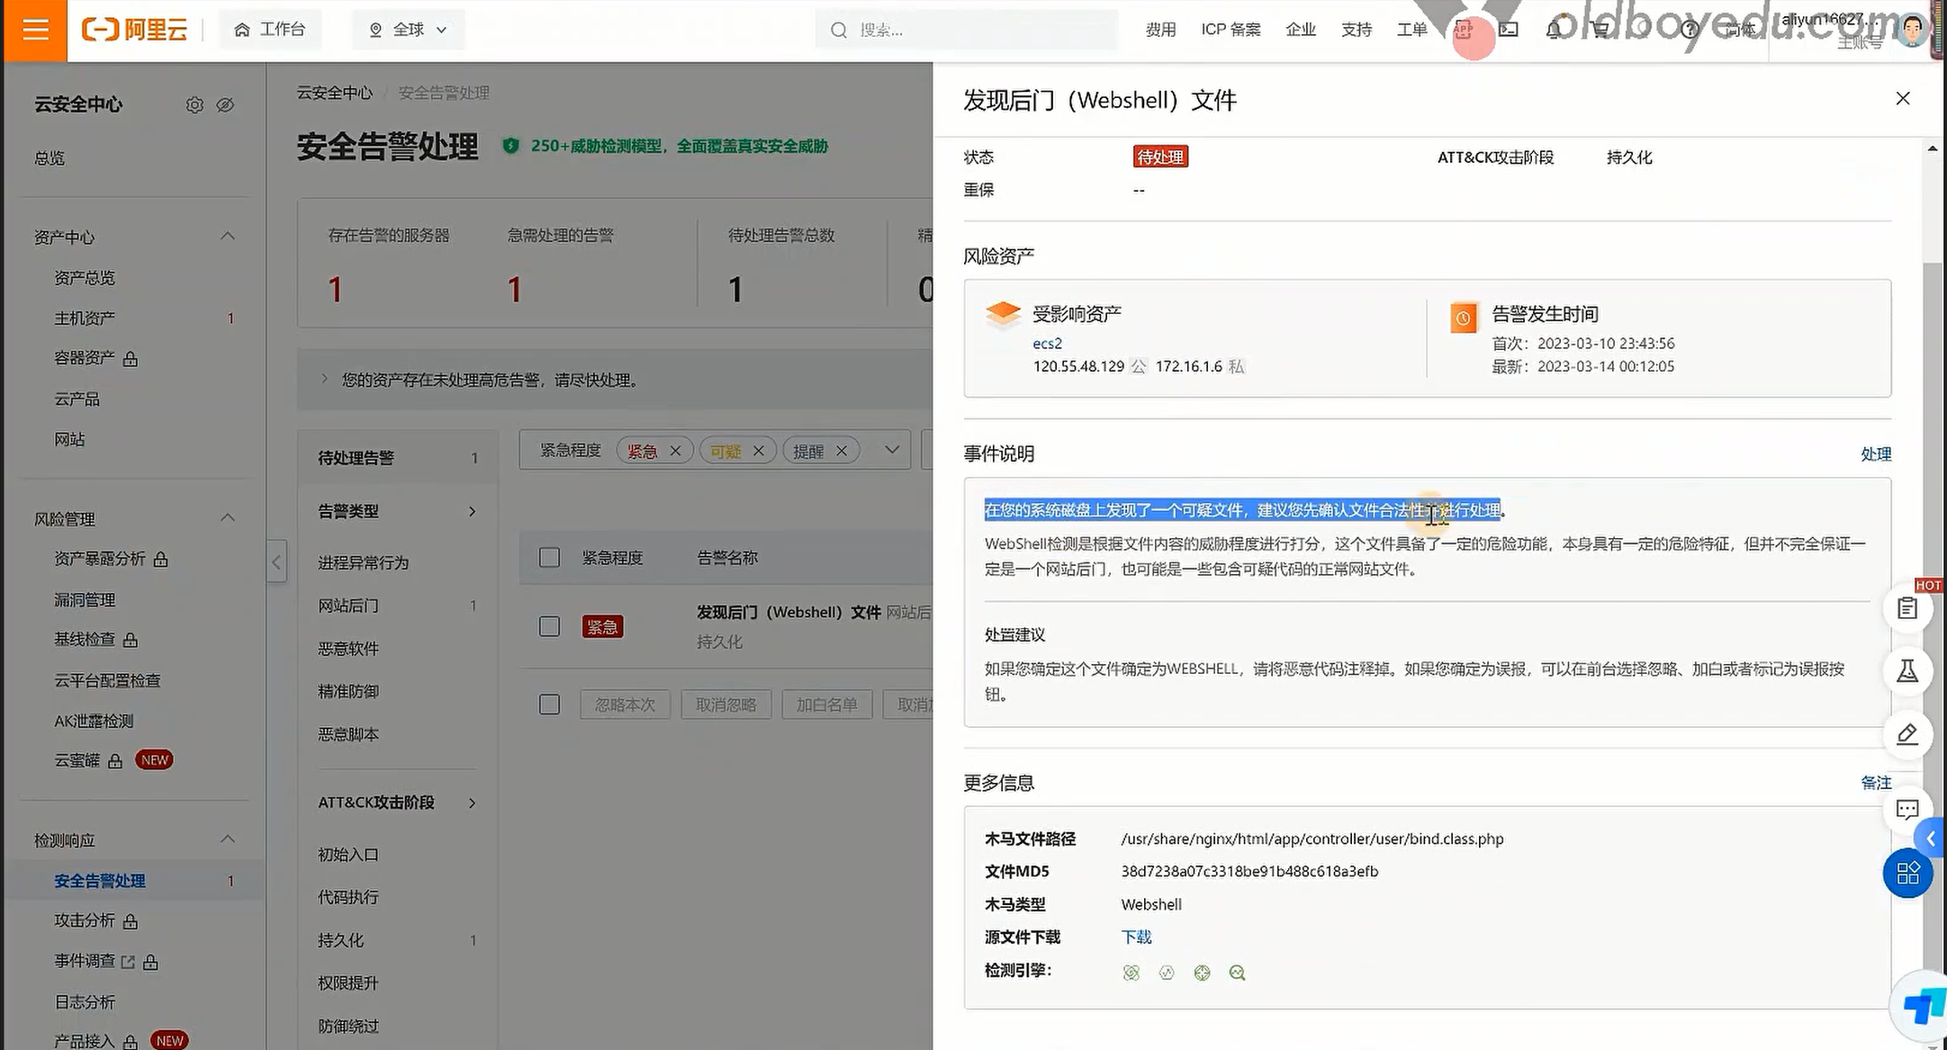This screenshot has height=1050, width=1947.
Task: Click the 处理 link in 事件说明
Action: pyautogui.click(x=1876, y=454)
